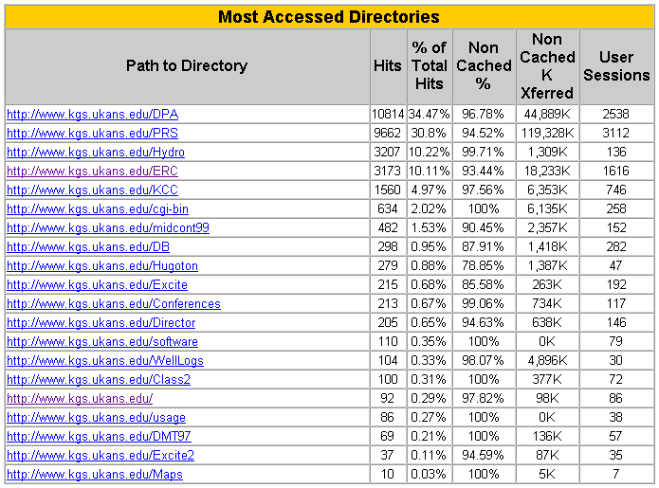This screenshot has height=488, width=659.
Task: Click the Class2 directory link
Action: [99, 379]
